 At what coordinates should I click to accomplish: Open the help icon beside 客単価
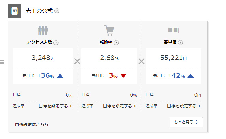[x=180, y=43]
